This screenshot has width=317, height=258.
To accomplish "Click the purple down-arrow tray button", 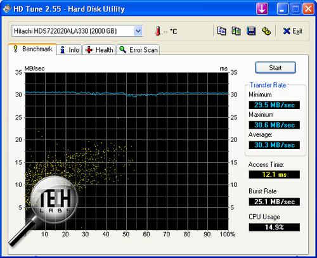I will pos(262,9).
